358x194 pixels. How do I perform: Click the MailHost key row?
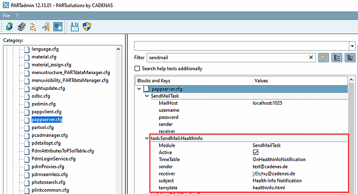click(168, 103)
